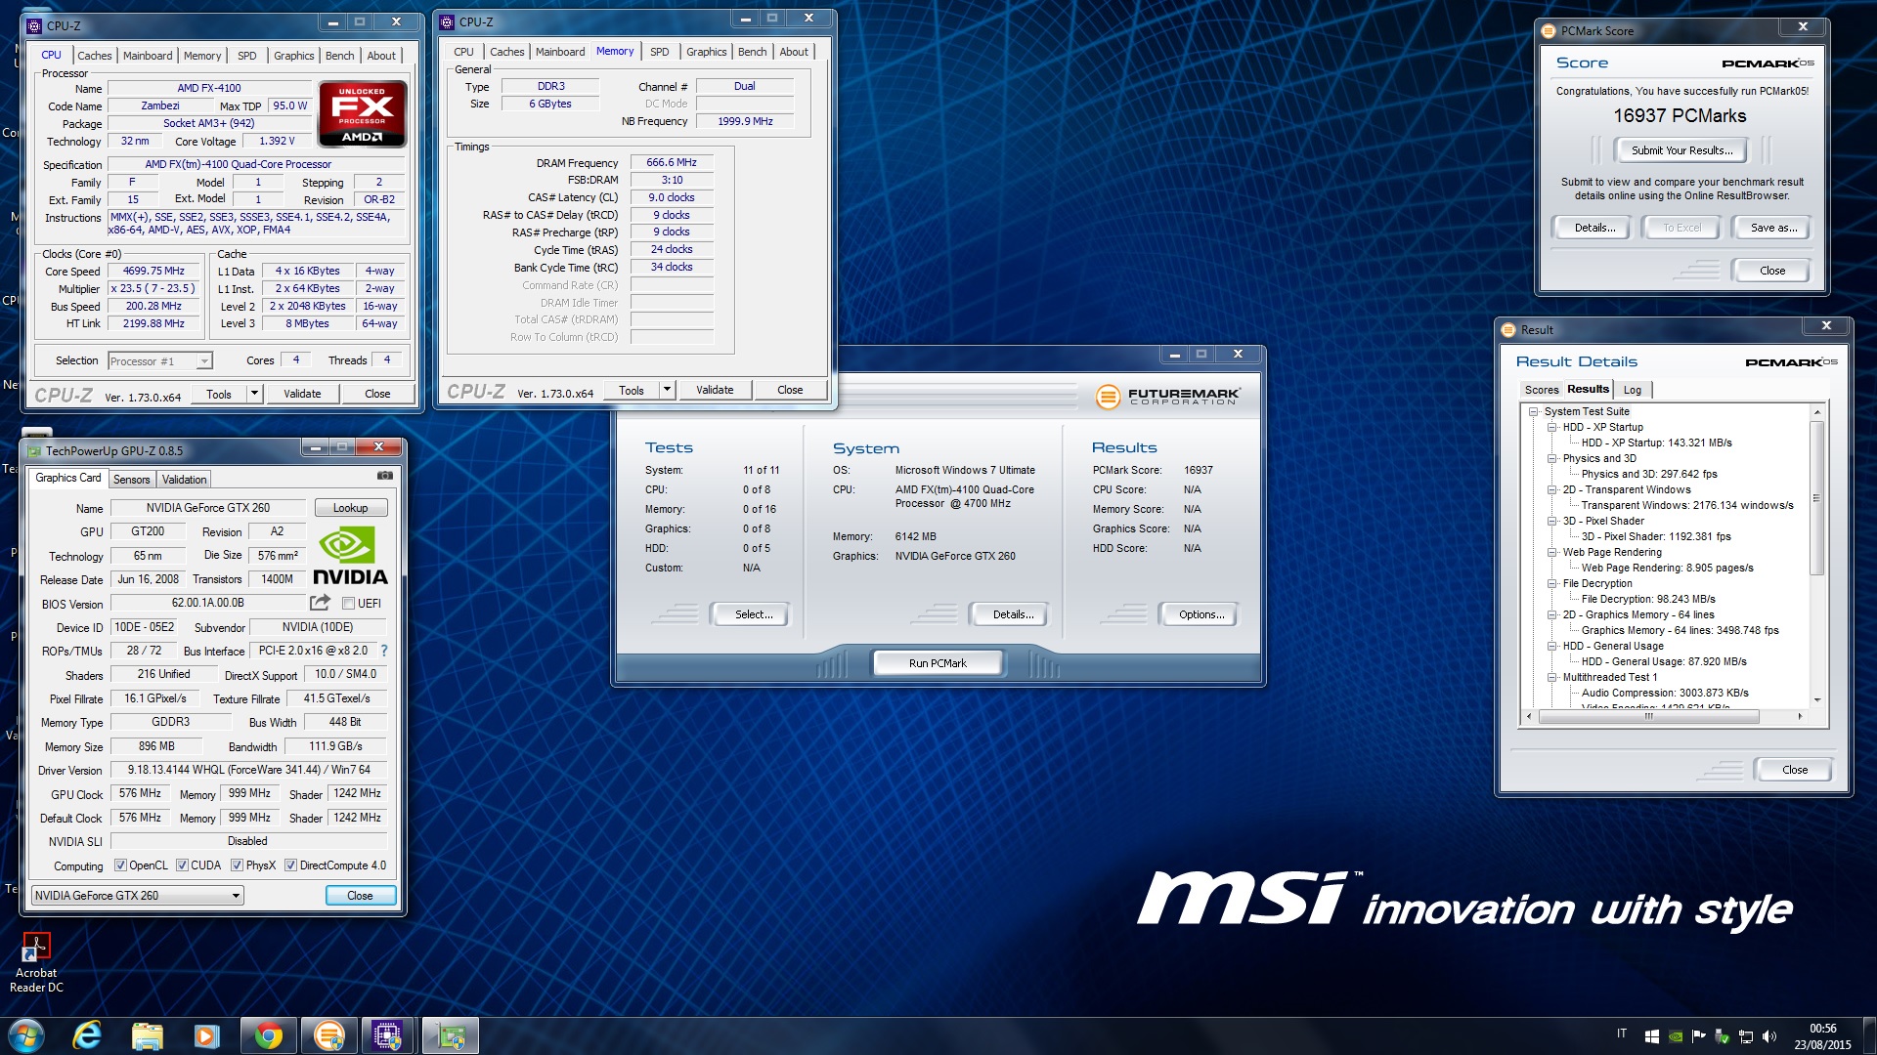Open the Windows Start orb
This screenshot has width=1877, height=1055.
25,1035
